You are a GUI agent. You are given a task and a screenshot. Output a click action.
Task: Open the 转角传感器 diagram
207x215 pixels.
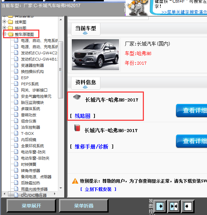pos(31,171)
